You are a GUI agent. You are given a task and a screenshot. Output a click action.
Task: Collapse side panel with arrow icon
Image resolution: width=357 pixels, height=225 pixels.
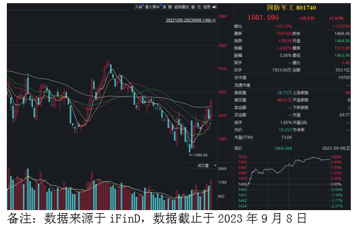pyautogui.click(x=214, y=7)
